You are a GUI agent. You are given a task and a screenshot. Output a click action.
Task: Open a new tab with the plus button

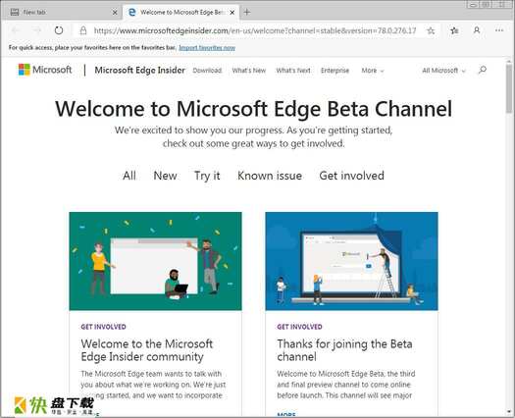[247, 12]
